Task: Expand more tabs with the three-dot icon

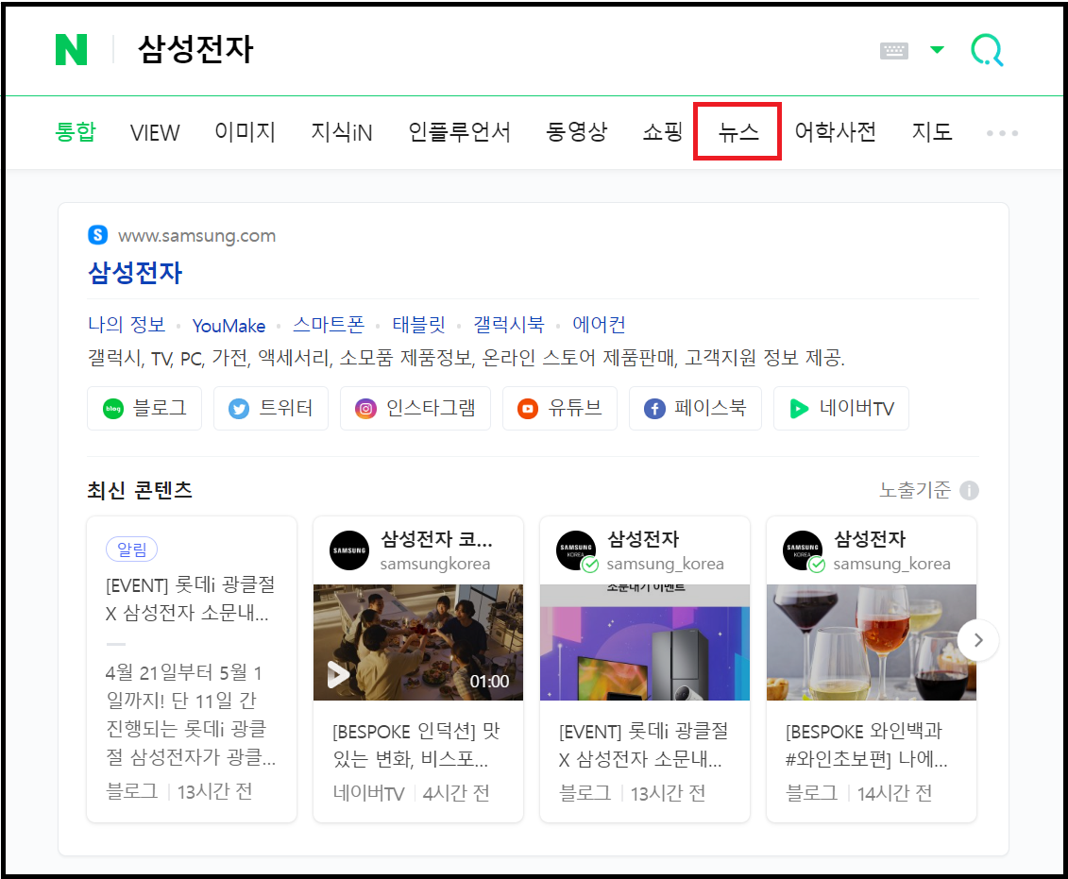Action: click(x=1002, y=133)
